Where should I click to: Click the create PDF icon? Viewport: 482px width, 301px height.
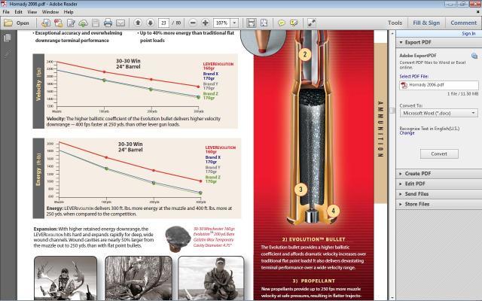pos(58,23)
